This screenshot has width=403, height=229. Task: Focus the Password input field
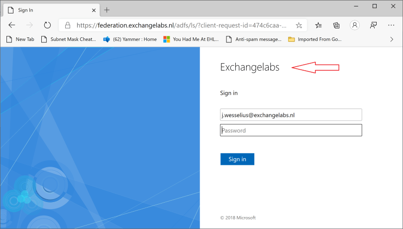(x=291, y=130)
